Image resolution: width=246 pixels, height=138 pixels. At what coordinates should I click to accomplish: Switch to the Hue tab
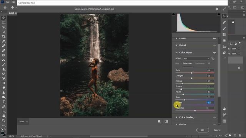coord(177,64)
